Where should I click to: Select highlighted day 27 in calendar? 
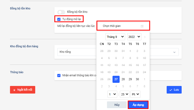click(116, 79)
